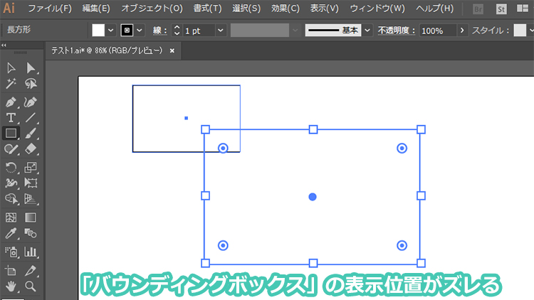Select the Zoom magnifier tool
Screen dimensions: 534x300
pyautogui.click(x=31, y=286)
